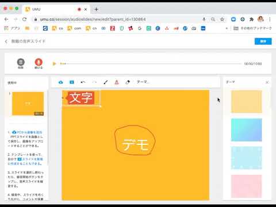Open the extensions puzzle piece icon
The image size is (276, 207).
[x=251, y=19]
